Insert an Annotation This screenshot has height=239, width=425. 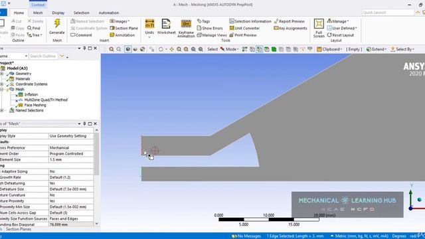[x=122, y=35]
